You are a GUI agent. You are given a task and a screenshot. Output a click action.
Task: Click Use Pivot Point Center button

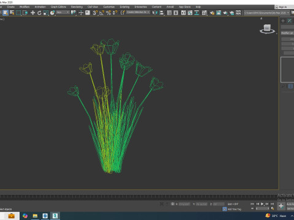(73, 13)
